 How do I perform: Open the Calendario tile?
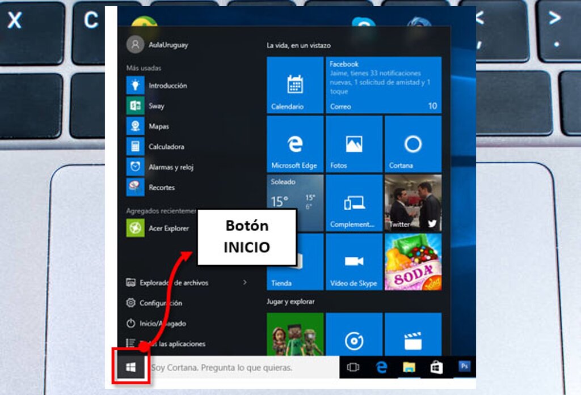pos(295,85)
